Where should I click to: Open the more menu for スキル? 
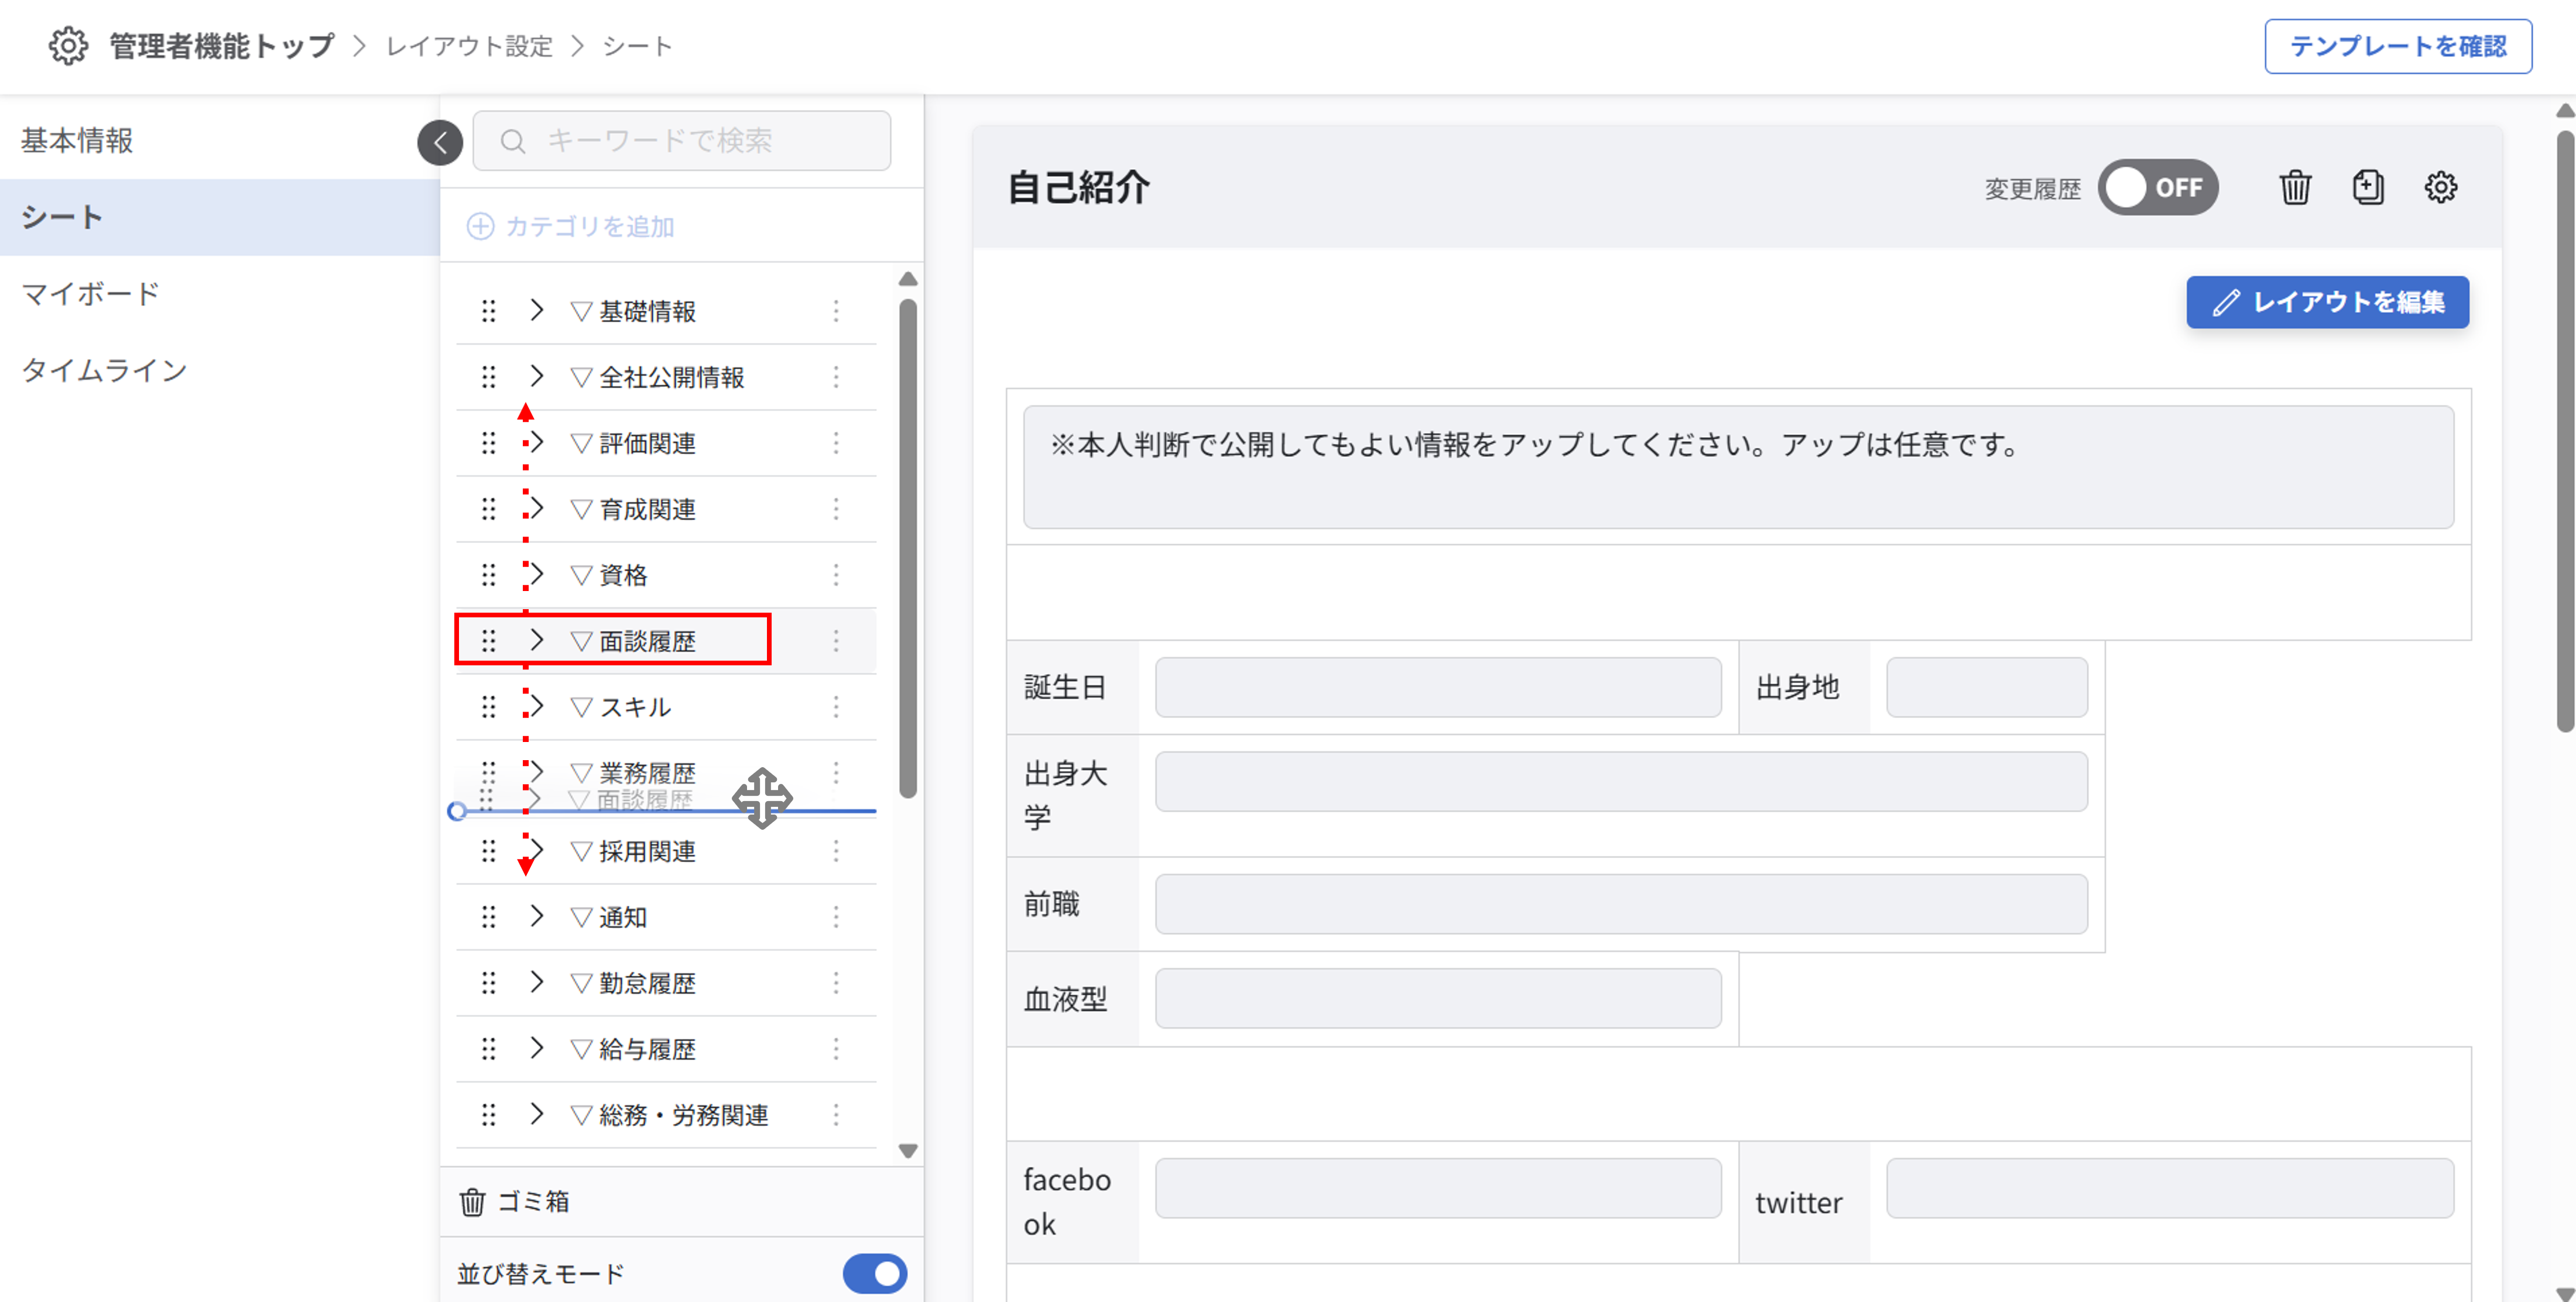pyautogui.click(x=836, y=706)
